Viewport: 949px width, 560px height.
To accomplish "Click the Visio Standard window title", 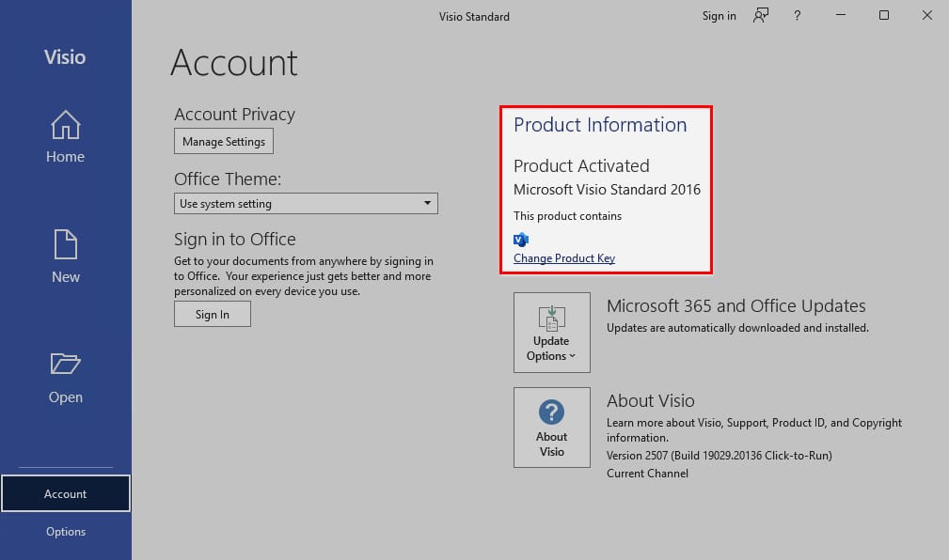I will [x=474, y=16].
